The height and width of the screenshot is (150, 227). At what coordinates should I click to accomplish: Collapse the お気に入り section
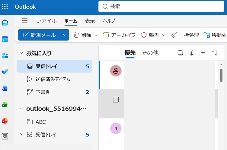pyautogui.click(x=21, y=53)
